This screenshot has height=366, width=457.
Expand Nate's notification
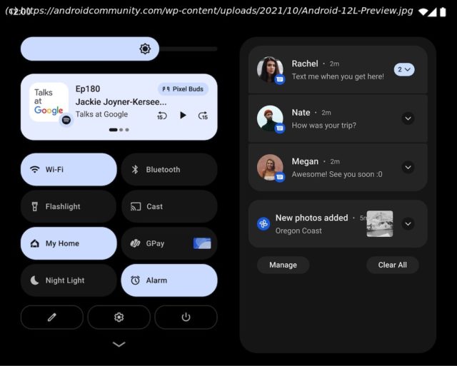[x=408, y=118]
